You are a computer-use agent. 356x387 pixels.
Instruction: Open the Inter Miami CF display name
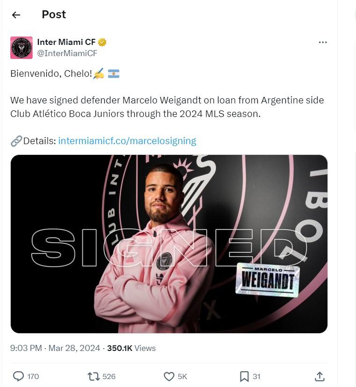pos(66,42)
